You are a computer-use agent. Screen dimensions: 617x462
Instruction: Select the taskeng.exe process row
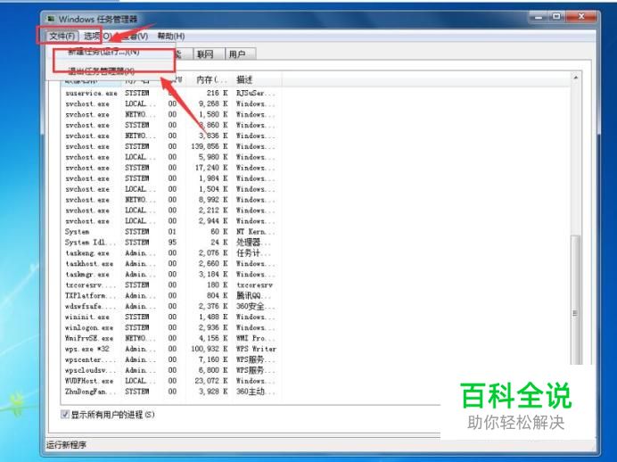pos(170,252)
